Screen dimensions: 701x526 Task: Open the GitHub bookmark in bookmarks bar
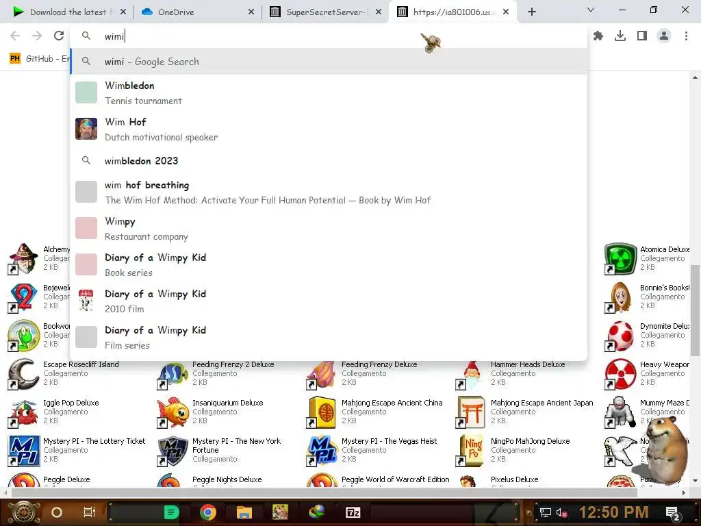click(39, 59)
